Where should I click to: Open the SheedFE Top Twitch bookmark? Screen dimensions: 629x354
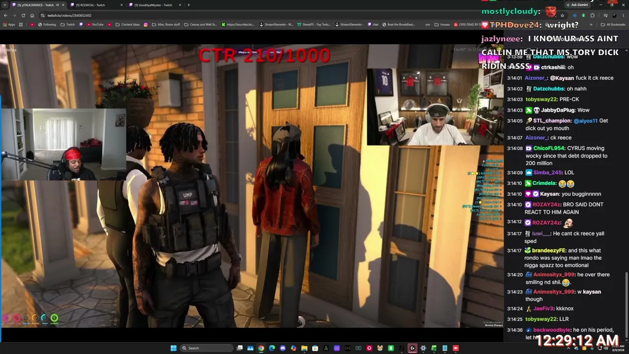coord(314,25)
